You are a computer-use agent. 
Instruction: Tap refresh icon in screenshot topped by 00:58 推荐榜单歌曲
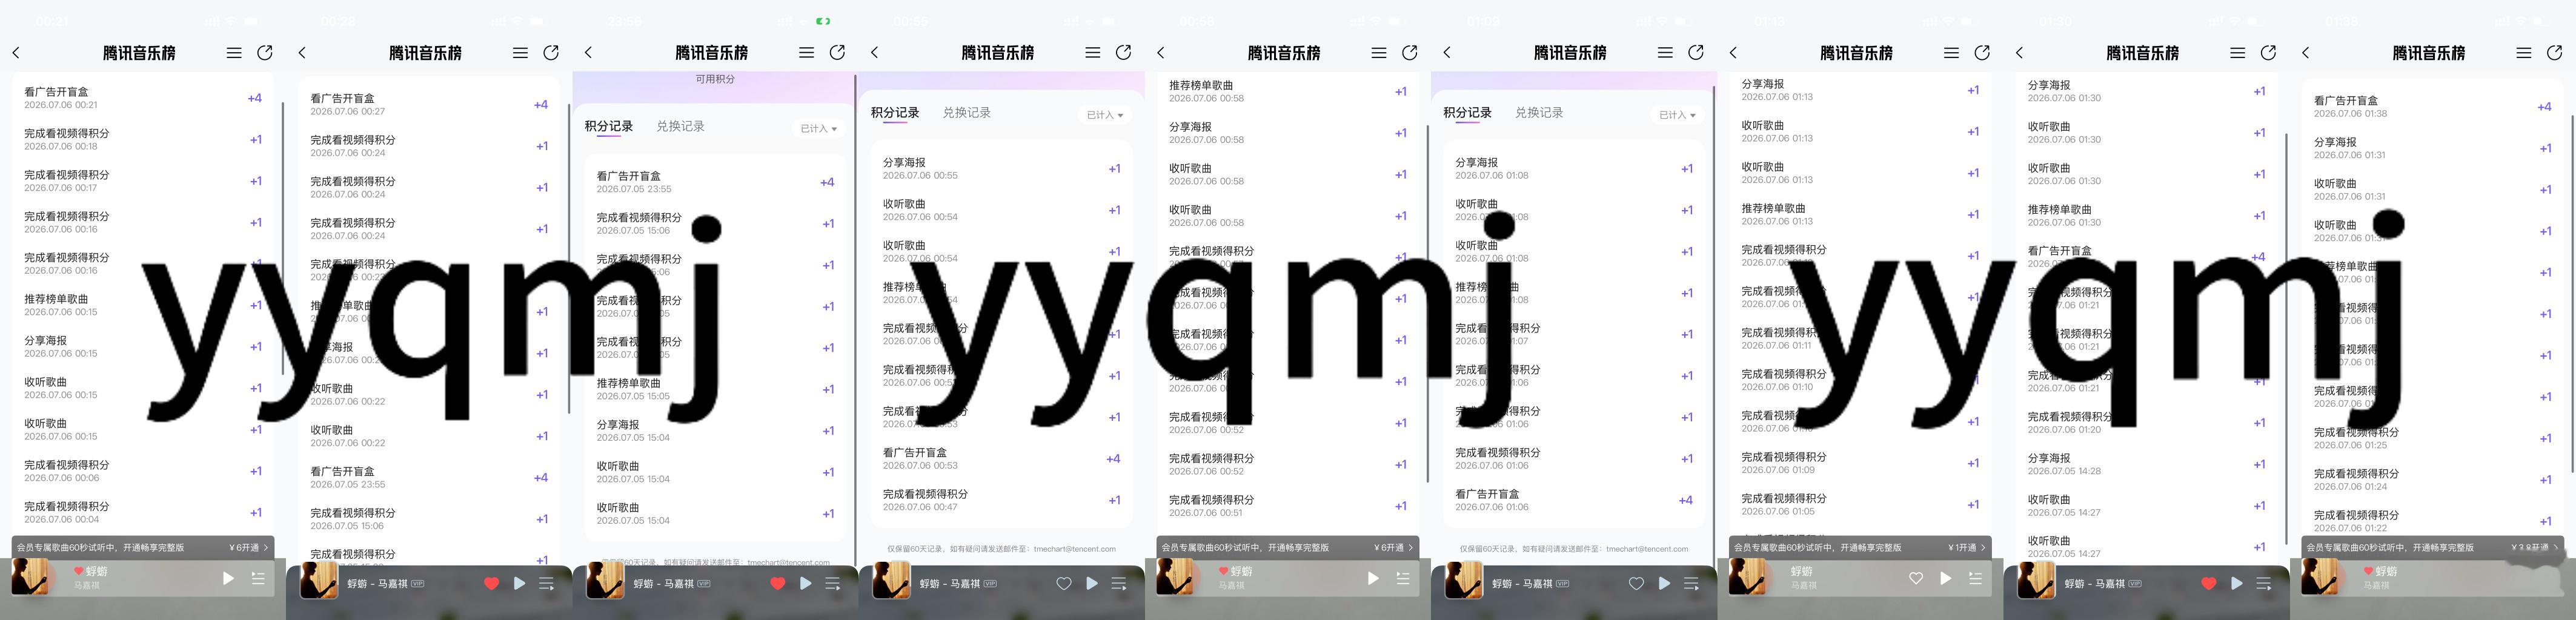[x=1410, y=52]
